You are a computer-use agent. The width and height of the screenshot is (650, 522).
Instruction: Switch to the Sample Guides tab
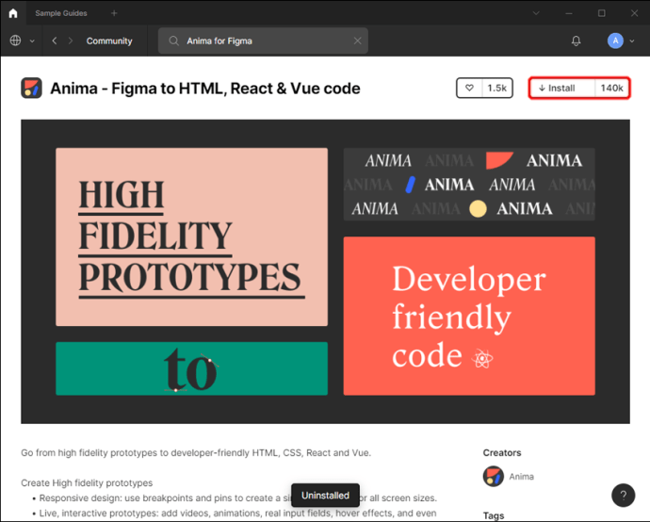[x=61, y=13]
